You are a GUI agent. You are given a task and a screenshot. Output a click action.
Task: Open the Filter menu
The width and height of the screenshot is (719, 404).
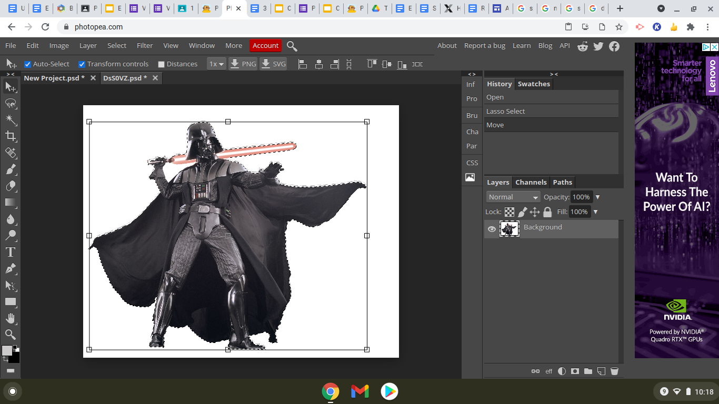click(145, 46)
